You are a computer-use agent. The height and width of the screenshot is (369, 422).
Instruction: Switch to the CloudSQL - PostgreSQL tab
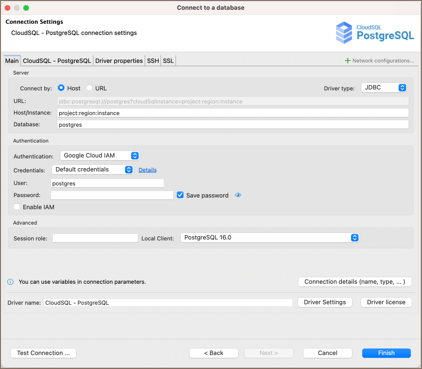pyautogui.click(x=57, y=61)
